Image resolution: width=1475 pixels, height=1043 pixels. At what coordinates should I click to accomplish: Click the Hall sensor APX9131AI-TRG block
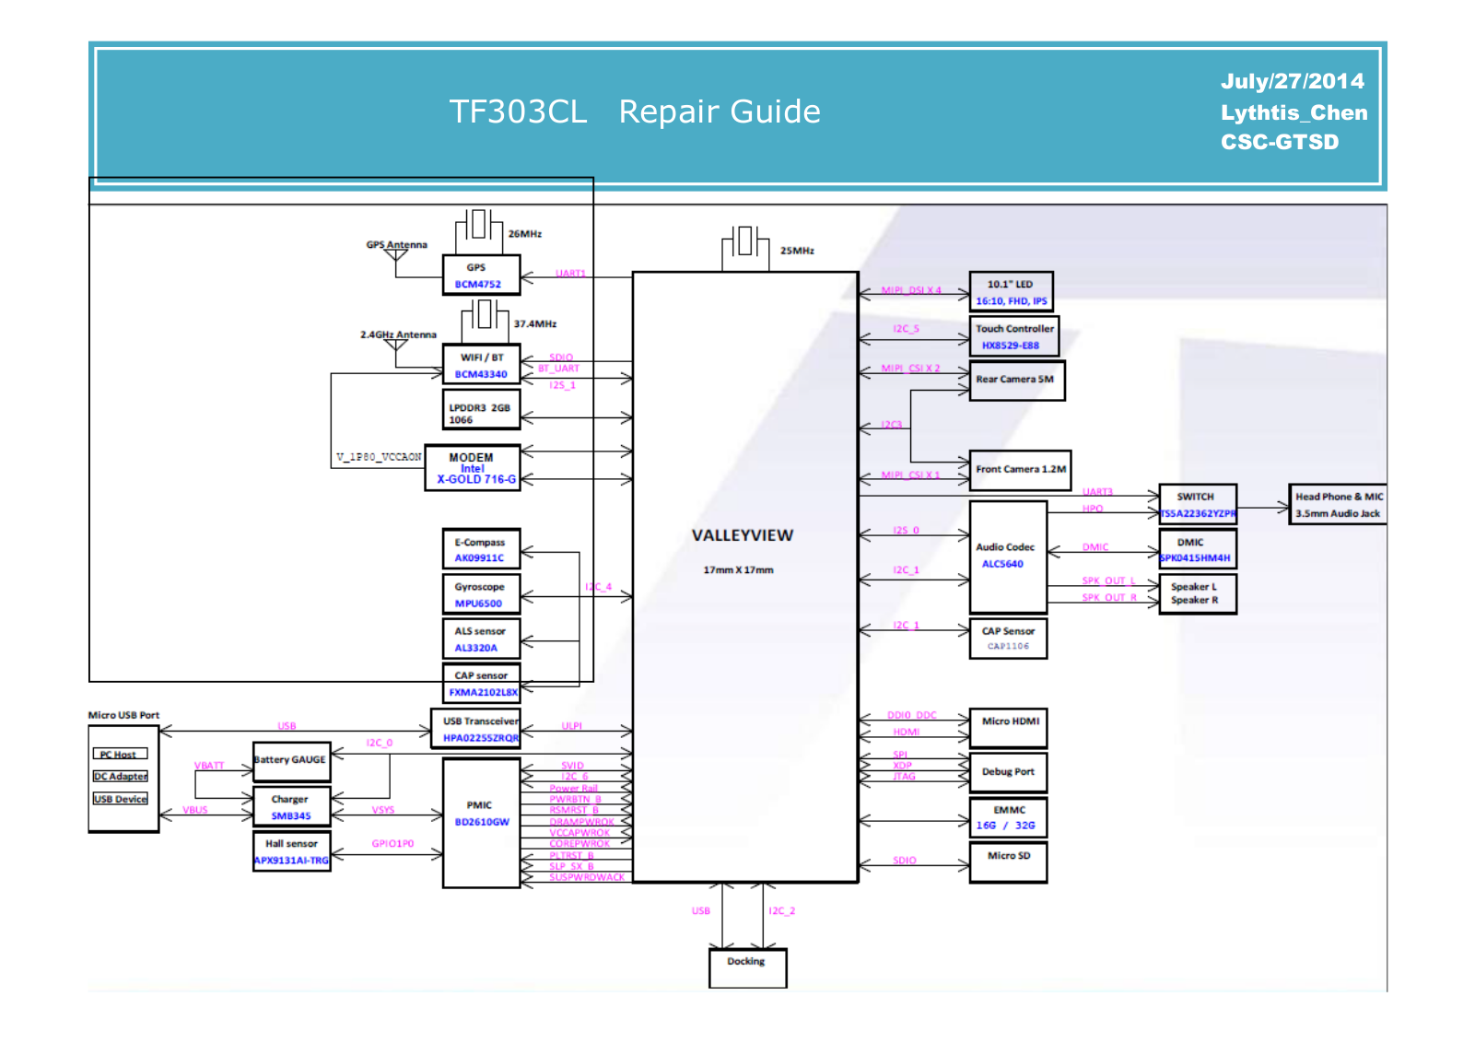click(291, 850)
